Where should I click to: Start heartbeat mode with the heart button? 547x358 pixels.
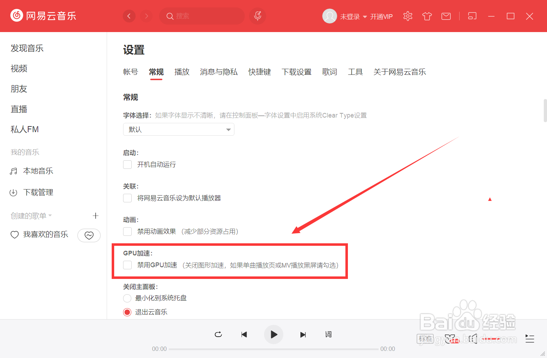pos(89,235)
